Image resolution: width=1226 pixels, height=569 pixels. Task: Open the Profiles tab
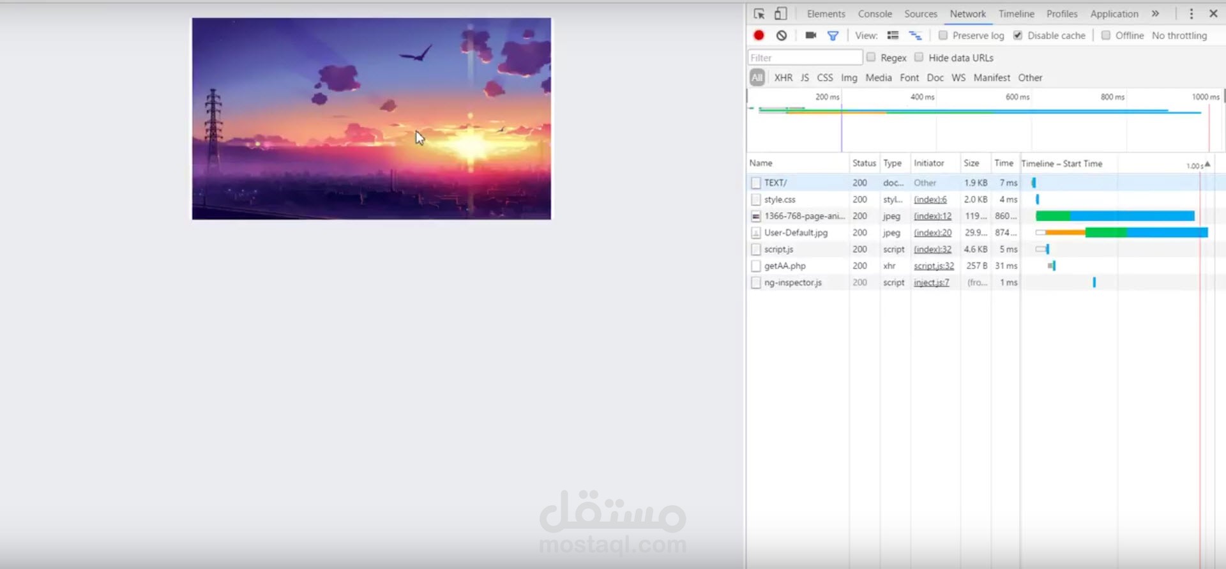pyautogui.click(x=1062, y=13)
